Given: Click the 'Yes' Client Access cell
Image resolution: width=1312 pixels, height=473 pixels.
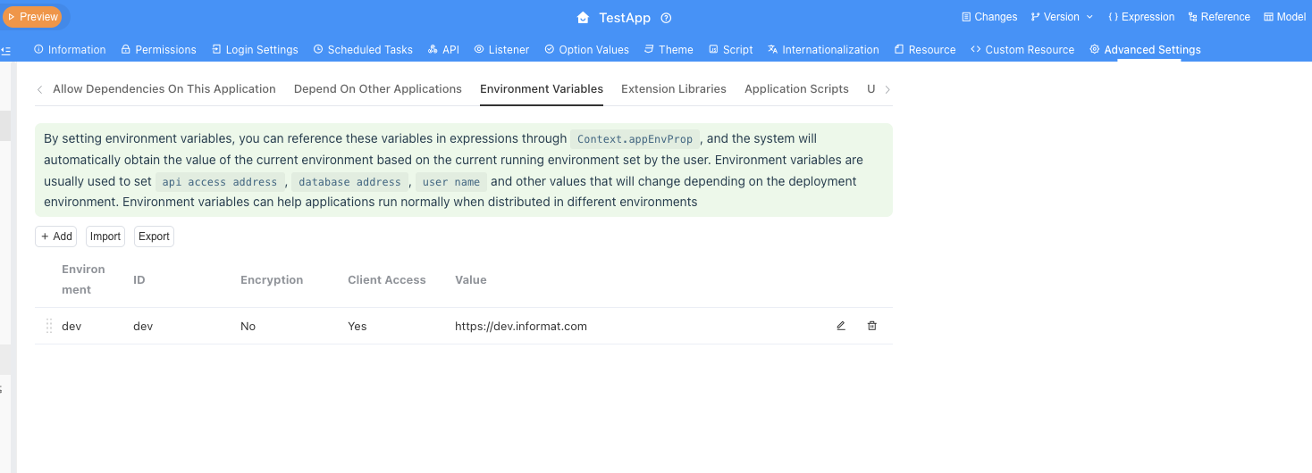Looking at the screenshot, I should 357,327.
